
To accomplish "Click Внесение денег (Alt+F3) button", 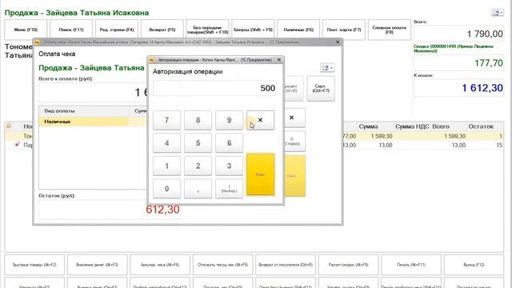I will (97, 265).
